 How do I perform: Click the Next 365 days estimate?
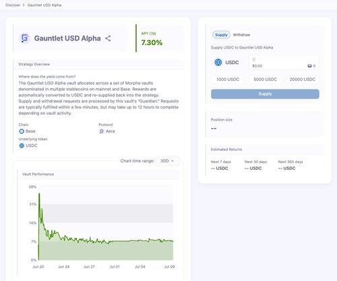click(x=290, y=165)
